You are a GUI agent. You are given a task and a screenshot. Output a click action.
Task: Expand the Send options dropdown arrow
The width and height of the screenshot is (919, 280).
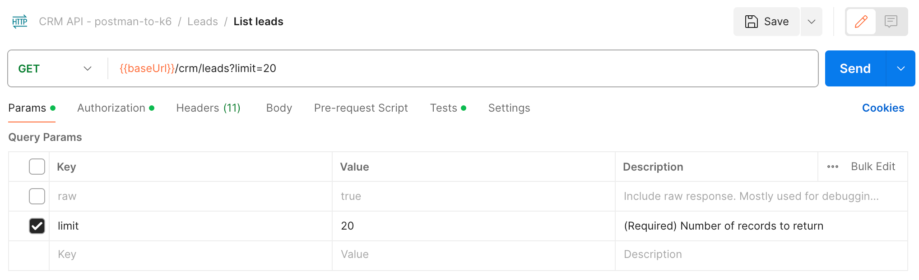pyautogui.click(x=900, y=68)
